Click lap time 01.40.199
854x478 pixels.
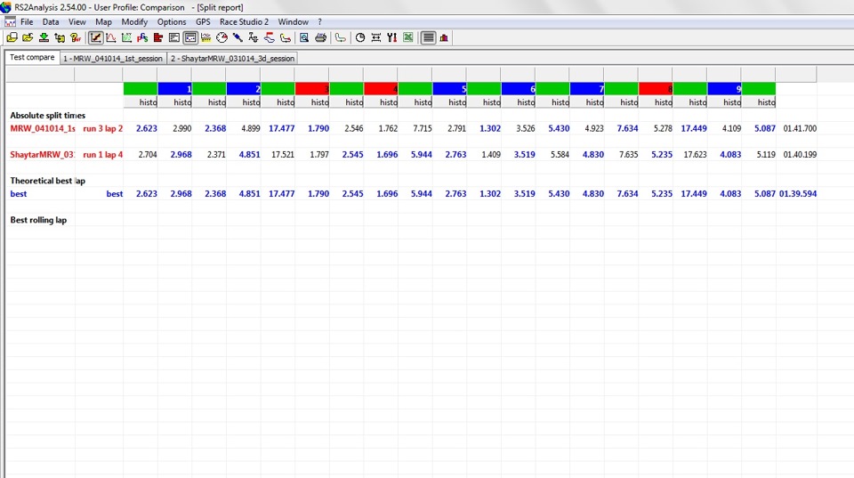(800, 155)
